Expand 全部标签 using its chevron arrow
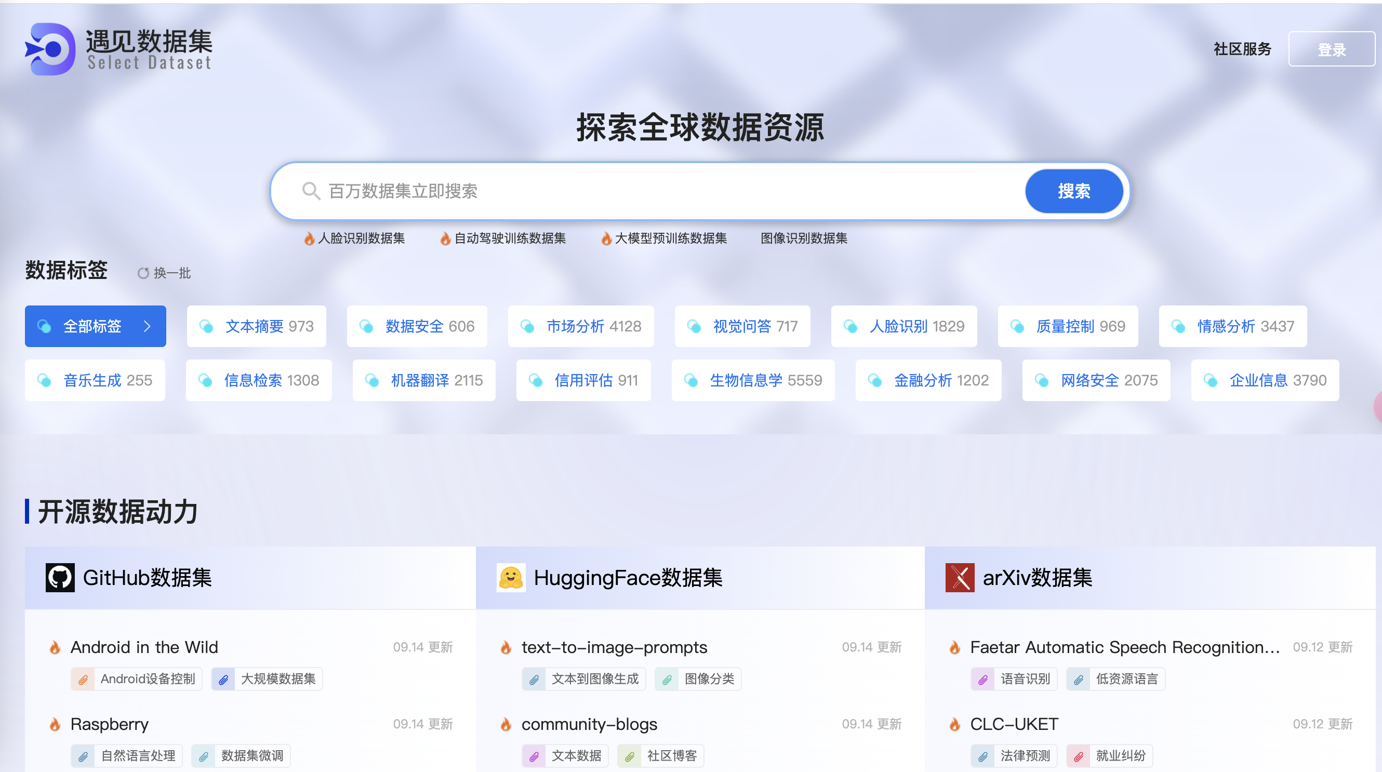1382x772 pixels. [x=147, y=326]
